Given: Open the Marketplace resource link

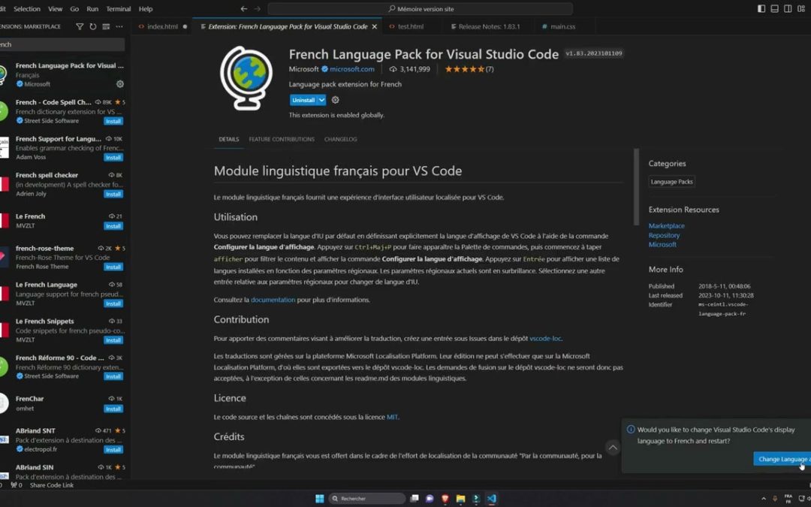Looking at the screenshot, I should (x=666, y=225).
